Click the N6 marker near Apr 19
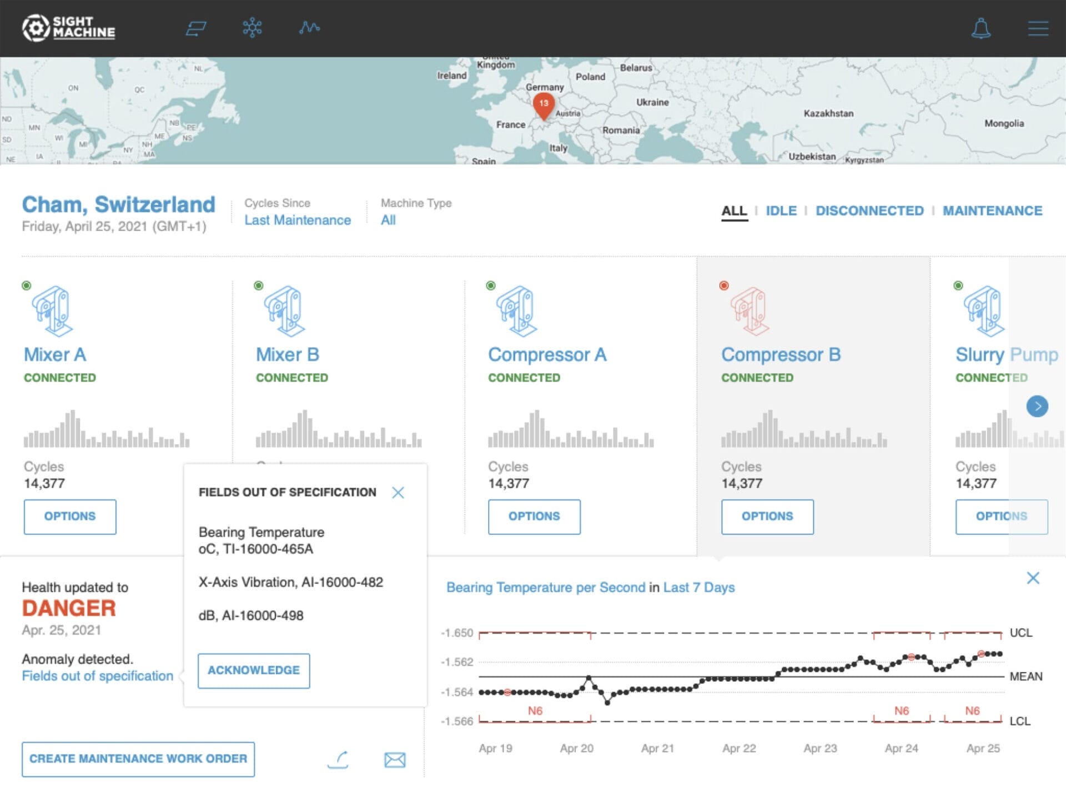 coord(535,711)
